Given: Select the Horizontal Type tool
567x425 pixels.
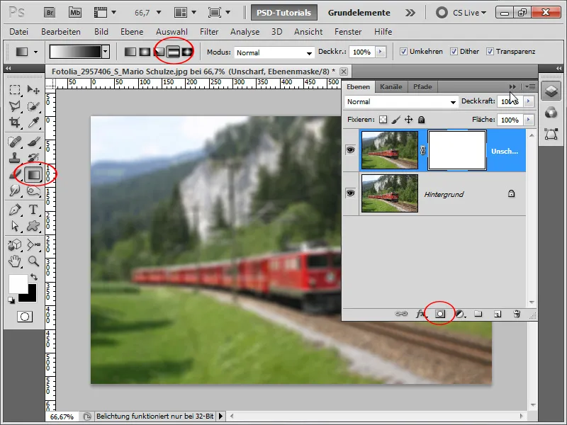Looking at the screenshot, I should click(x=33, y=210).
